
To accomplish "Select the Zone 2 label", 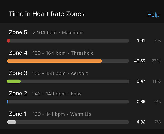I will (18, 93).
